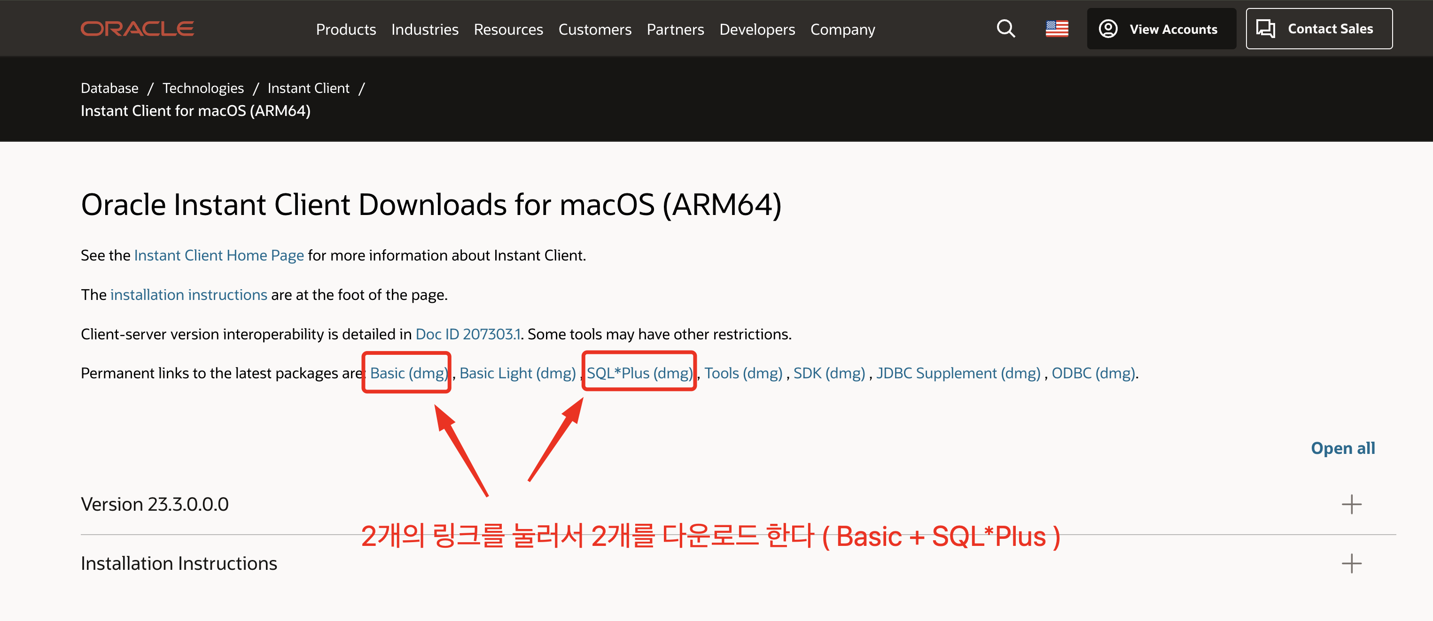
Task: Open the Developers menu
Action: pos(756,30)
